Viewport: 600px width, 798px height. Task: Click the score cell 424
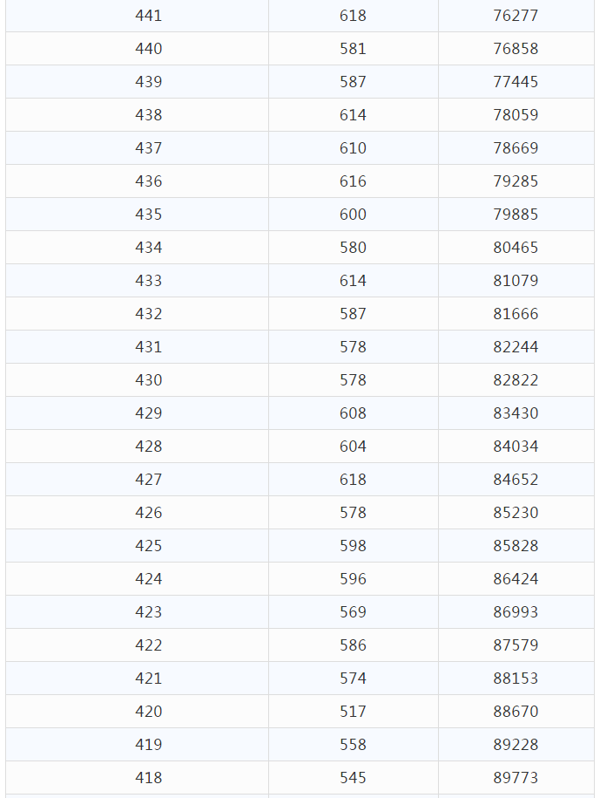coord(149,579)
